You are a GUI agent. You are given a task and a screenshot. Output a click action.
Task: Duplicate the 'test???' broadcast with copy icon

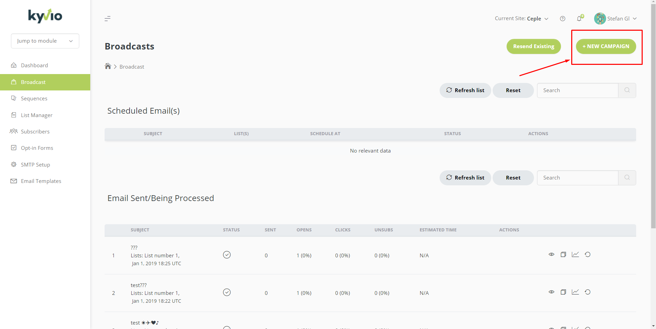pos(563,292)
